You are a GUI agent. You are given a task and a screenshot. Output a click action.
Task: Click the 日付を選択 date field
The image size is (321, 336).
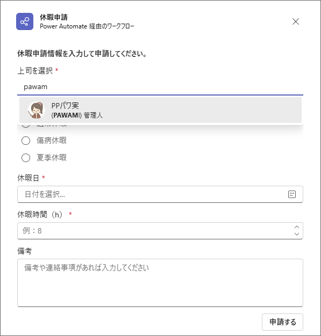(x=160, y=194)
